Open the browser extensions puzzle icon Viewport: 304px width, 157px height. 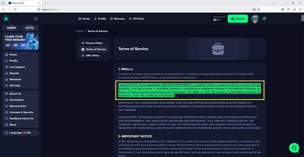point(295,9)
